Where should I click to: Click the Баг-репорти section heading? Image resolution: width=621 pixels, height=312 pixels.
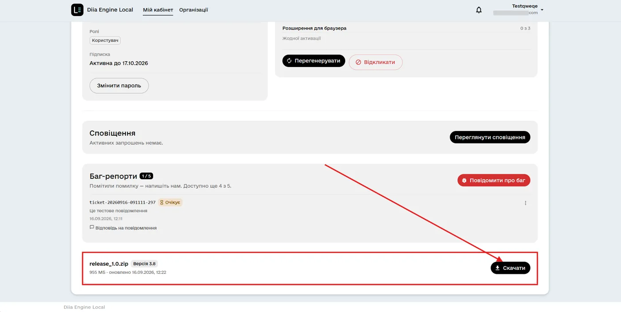point(113,176)
